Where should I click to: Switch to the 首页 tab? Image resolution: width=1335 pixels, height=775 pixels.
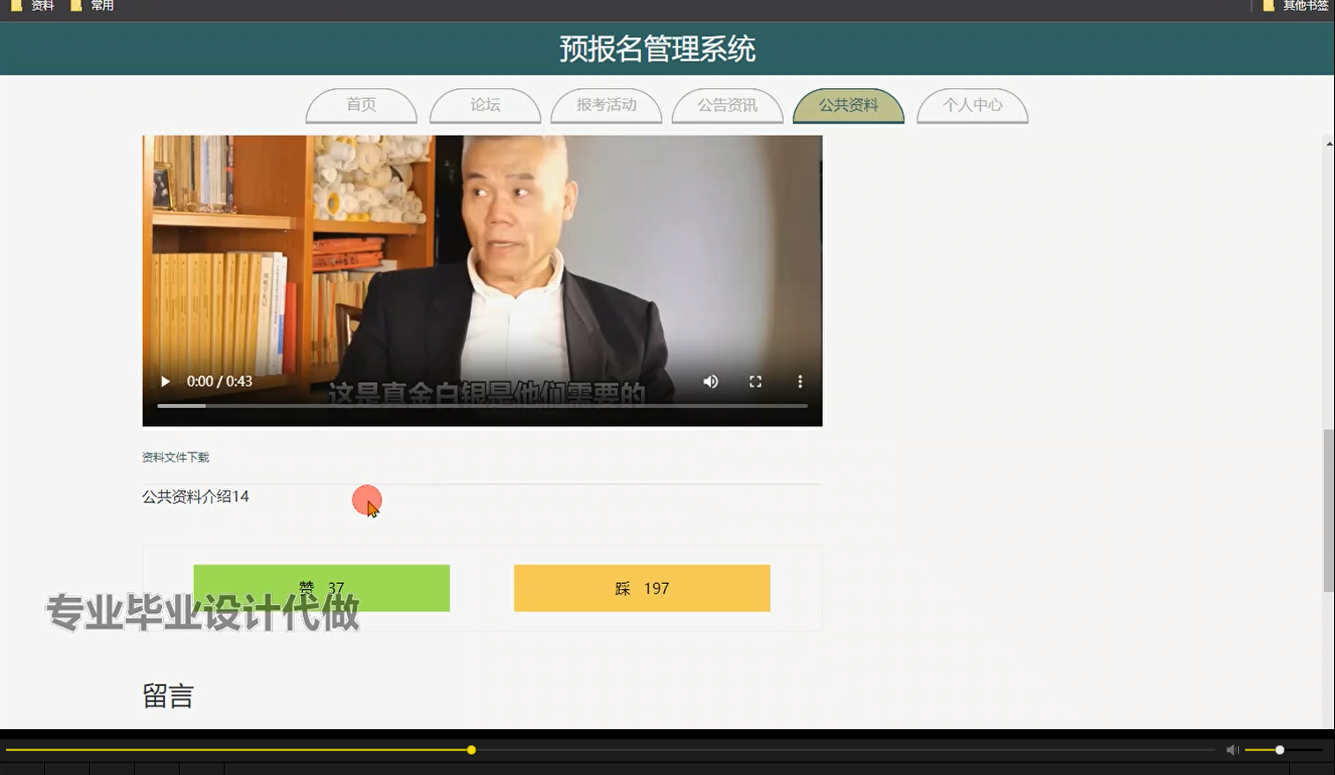click(x=361, y=105)
